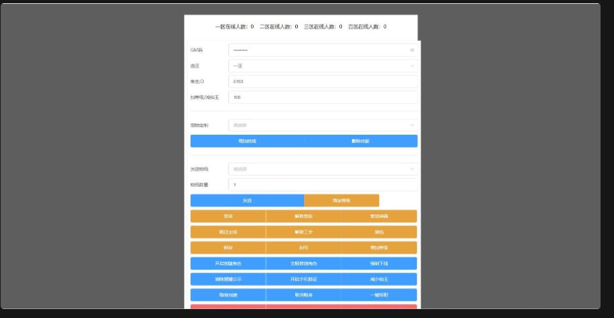Click the blue 强制下线 button

(x=379, y=263)
